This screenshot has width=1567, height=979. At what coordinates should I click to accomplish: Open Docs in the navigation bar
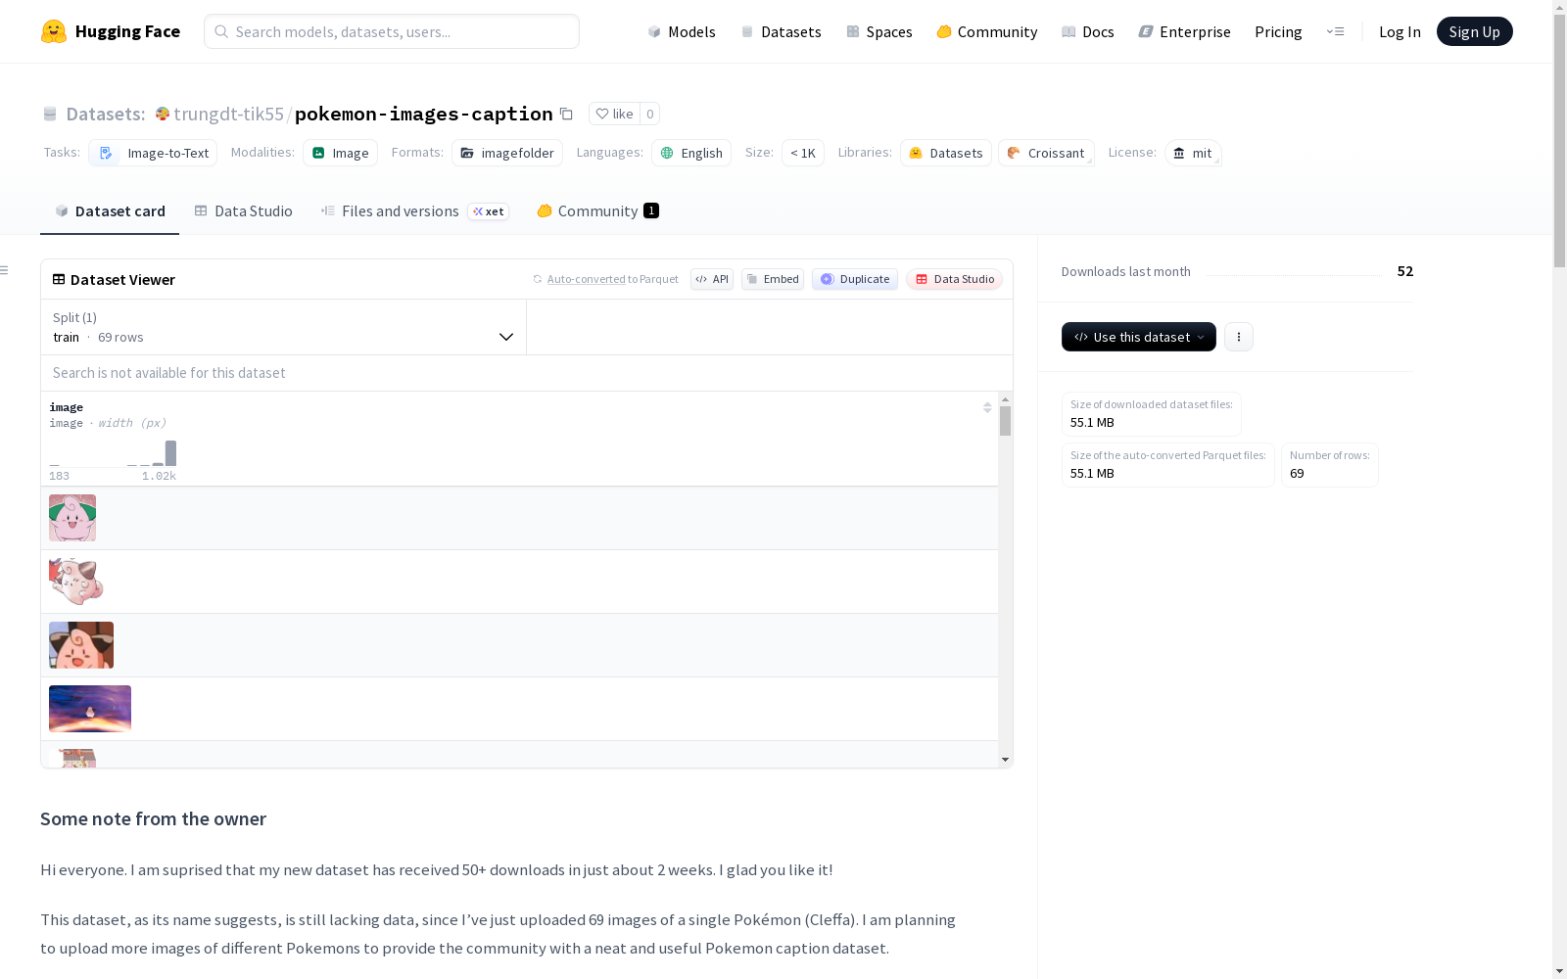pyautogui.click(x=1088, y=31)
